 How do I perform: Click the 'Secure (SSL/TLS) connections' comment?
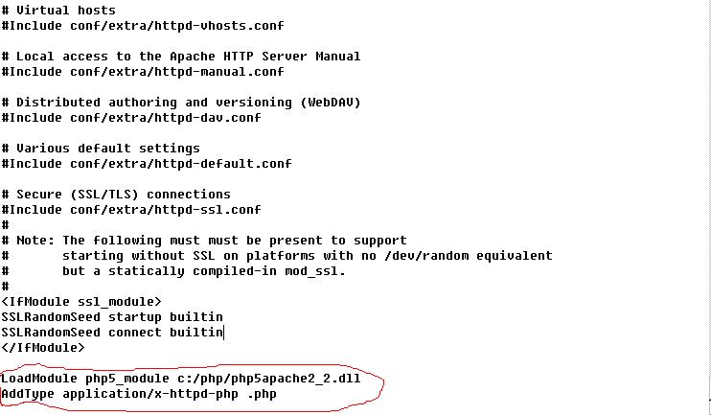[x=116, y=194]
